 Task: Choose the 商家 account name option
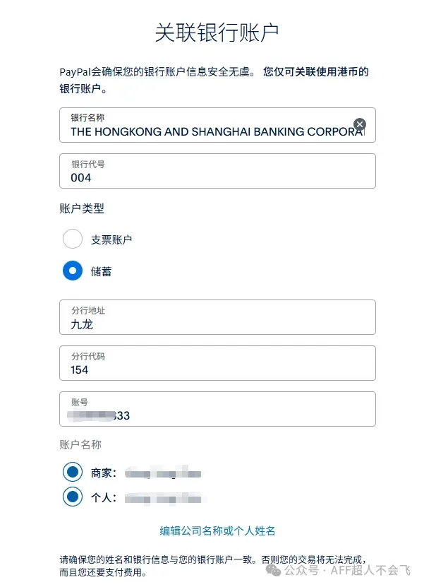click(x=73, y=472)
